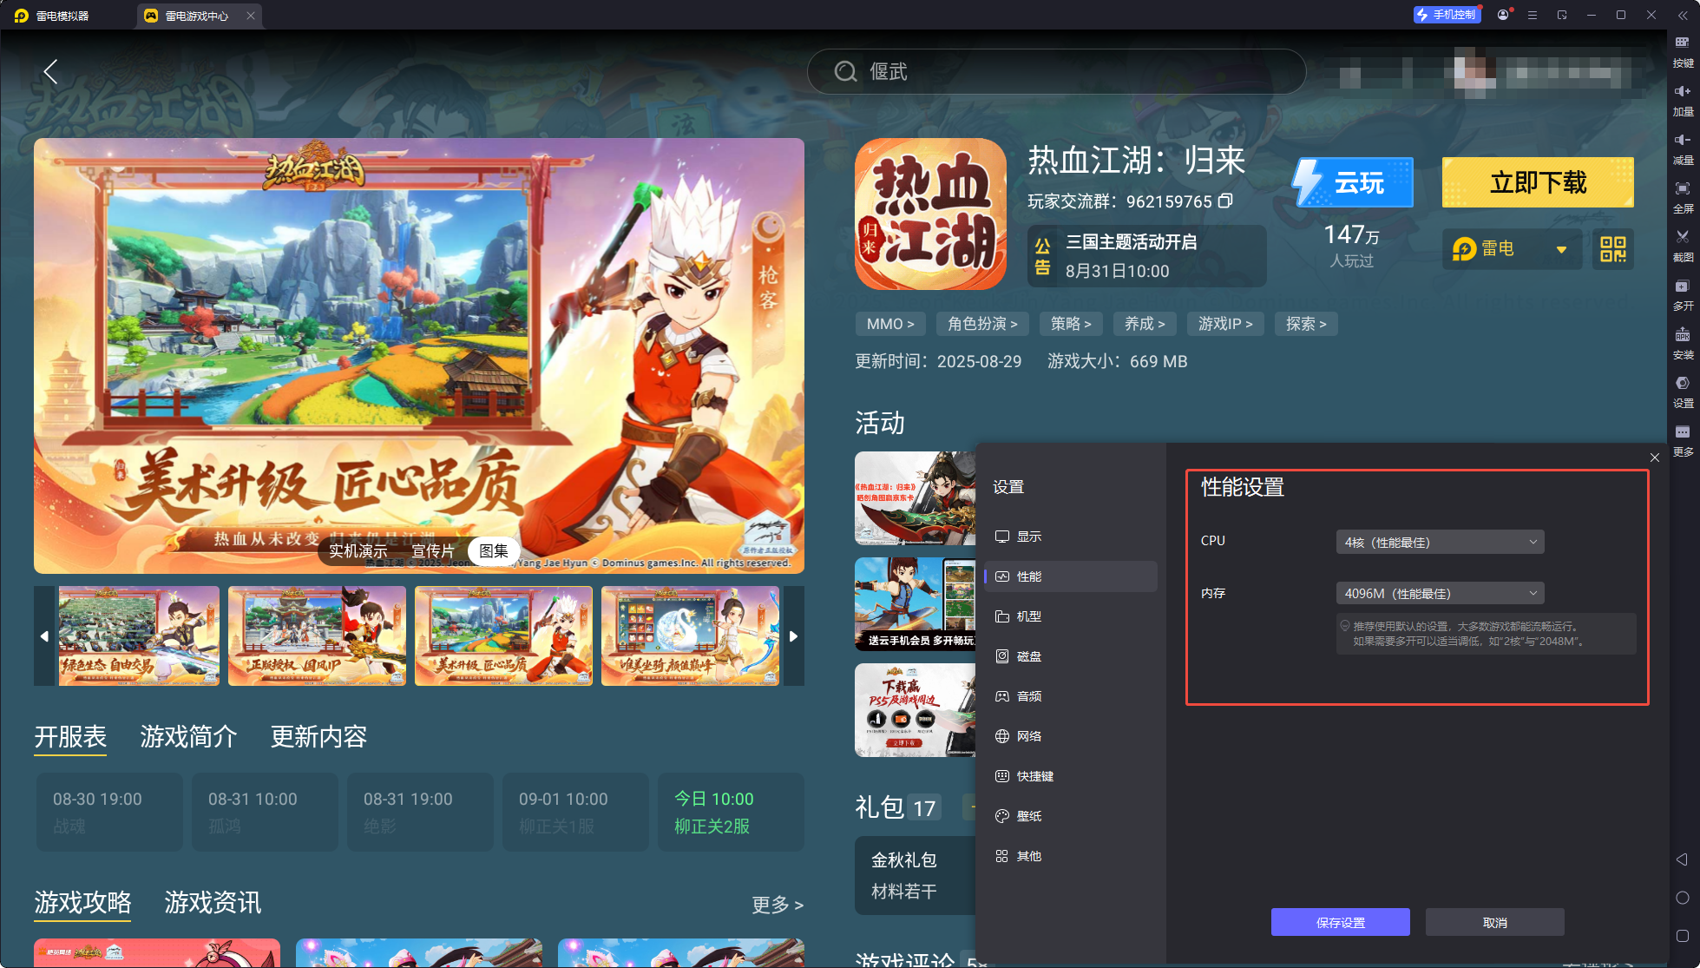
Task: Open the 游戏IP > category tag
Action: click(x=1225, y=324)
